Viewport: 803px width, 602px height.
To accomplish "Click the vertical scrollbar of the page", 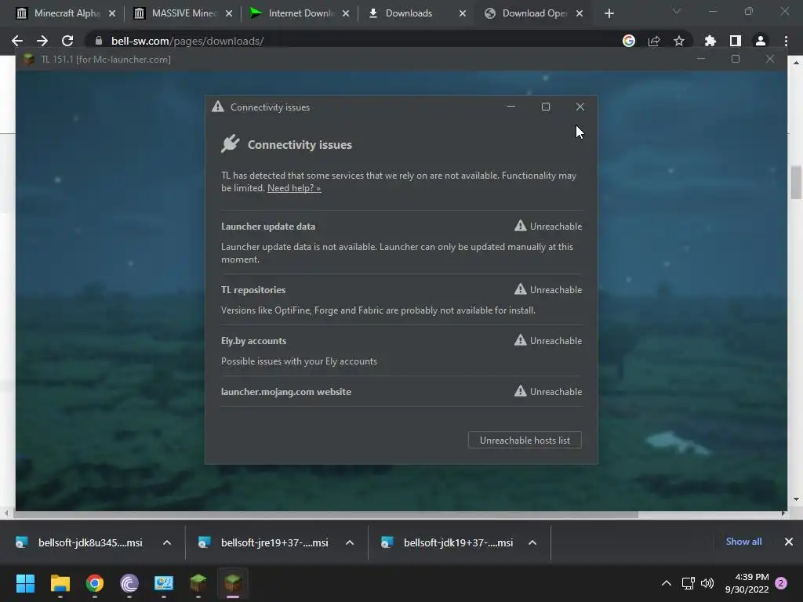I will (x=796, y=182).
